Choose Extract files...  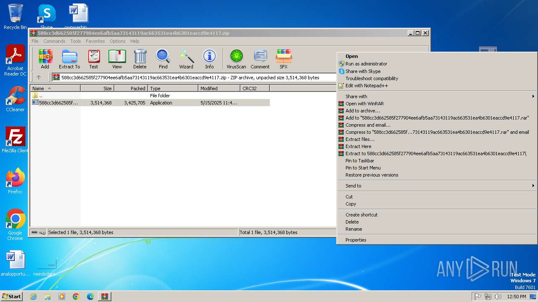pyautogui.click(x=437, y=139)
